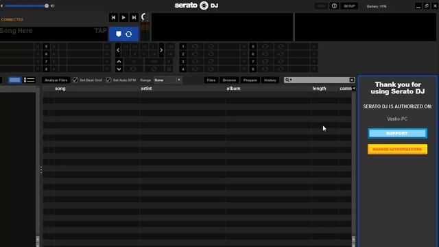Switch to the blue simple list view
Screen dimensions: 439x247
click(14, 80)
